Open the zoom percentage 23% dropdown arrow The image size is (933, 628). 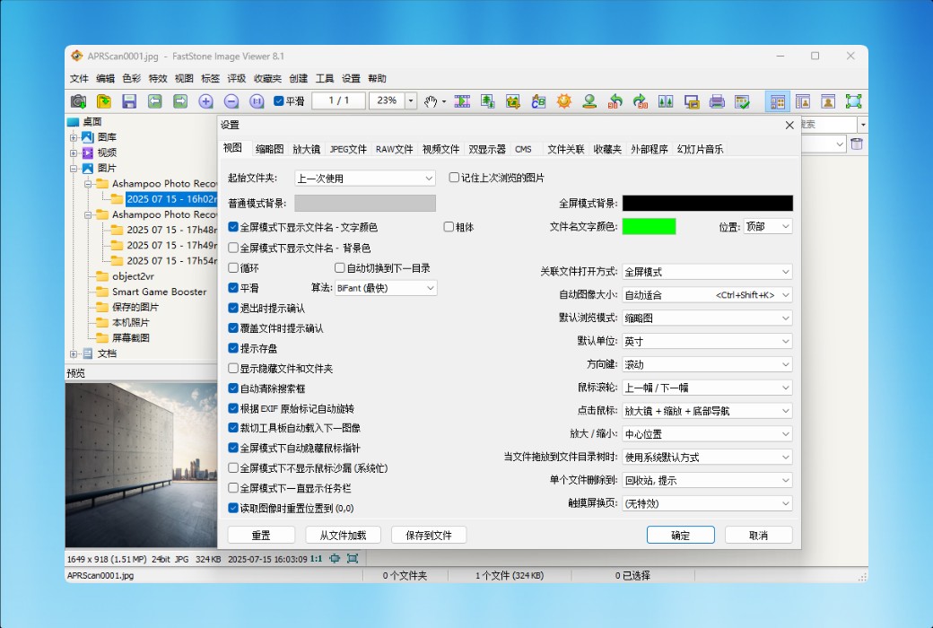pyautogui.click(x=411, y=101)
